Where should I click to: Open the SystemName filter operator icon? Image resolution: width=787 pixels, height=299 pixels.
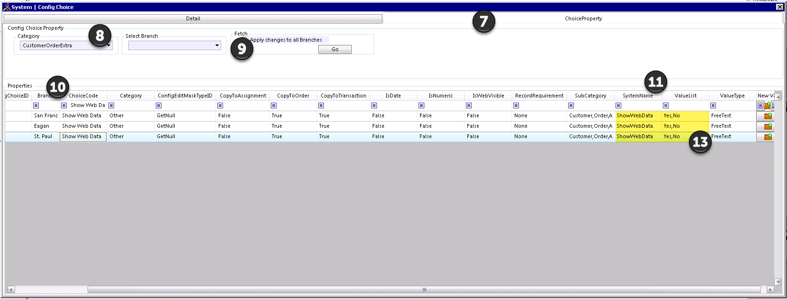click(618, 106)
